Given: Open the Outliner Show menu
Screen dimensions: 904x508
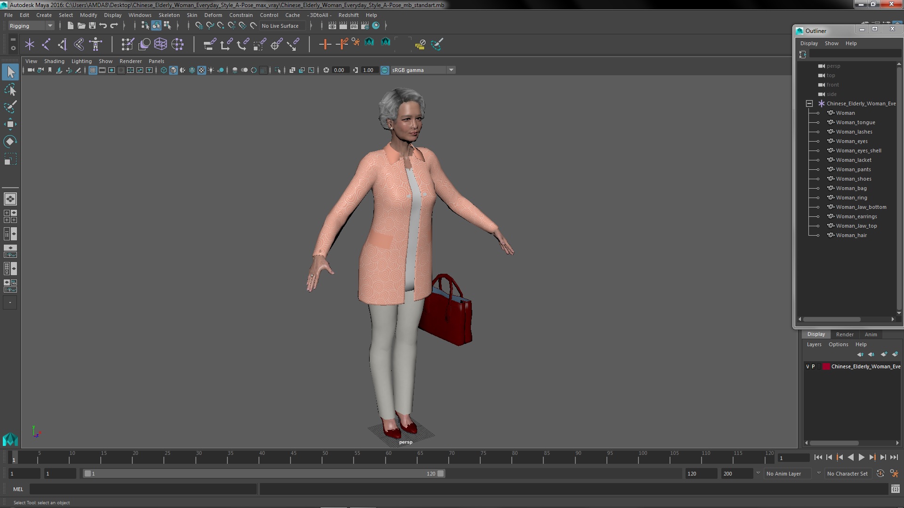Looking at the screenshot, I should pyautogui.click(x=831, y=43).
